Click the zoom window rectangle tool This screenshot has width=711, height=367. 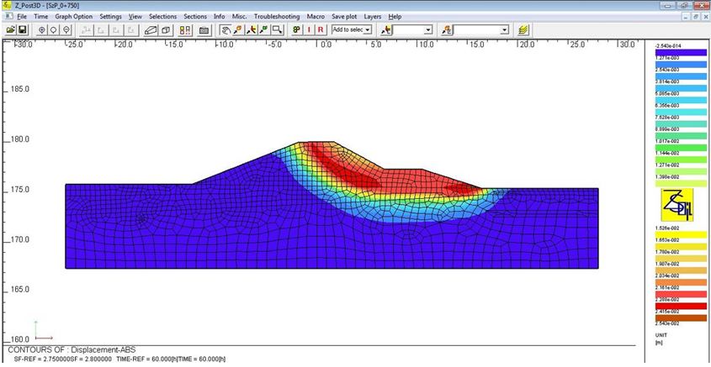(x=277, y=29)
